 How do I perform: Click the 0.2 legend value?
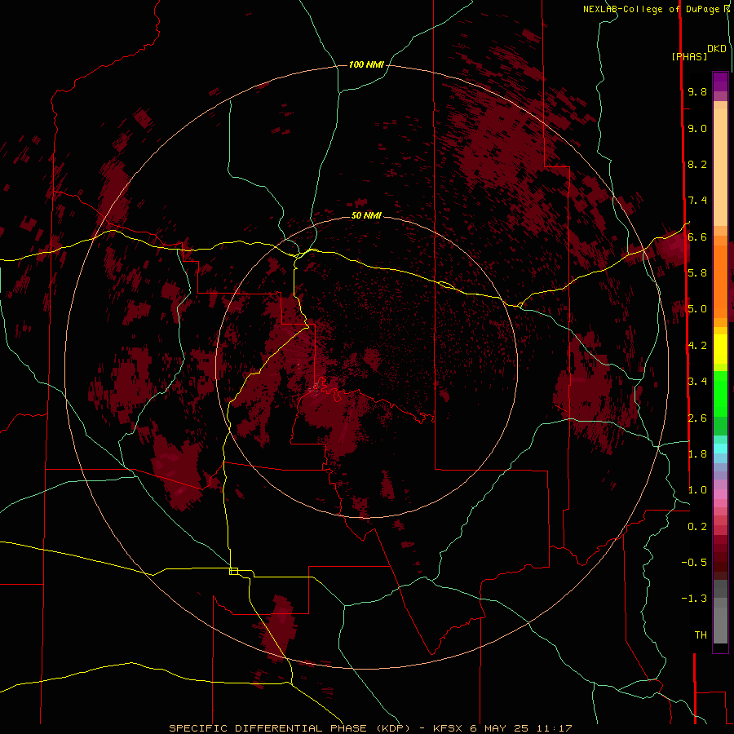697,527
